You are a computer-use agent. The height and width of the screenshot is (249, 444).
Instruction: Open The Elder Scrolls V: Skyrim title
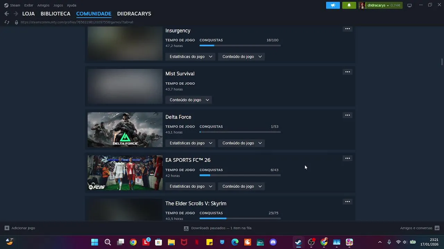tap(196, 203)
